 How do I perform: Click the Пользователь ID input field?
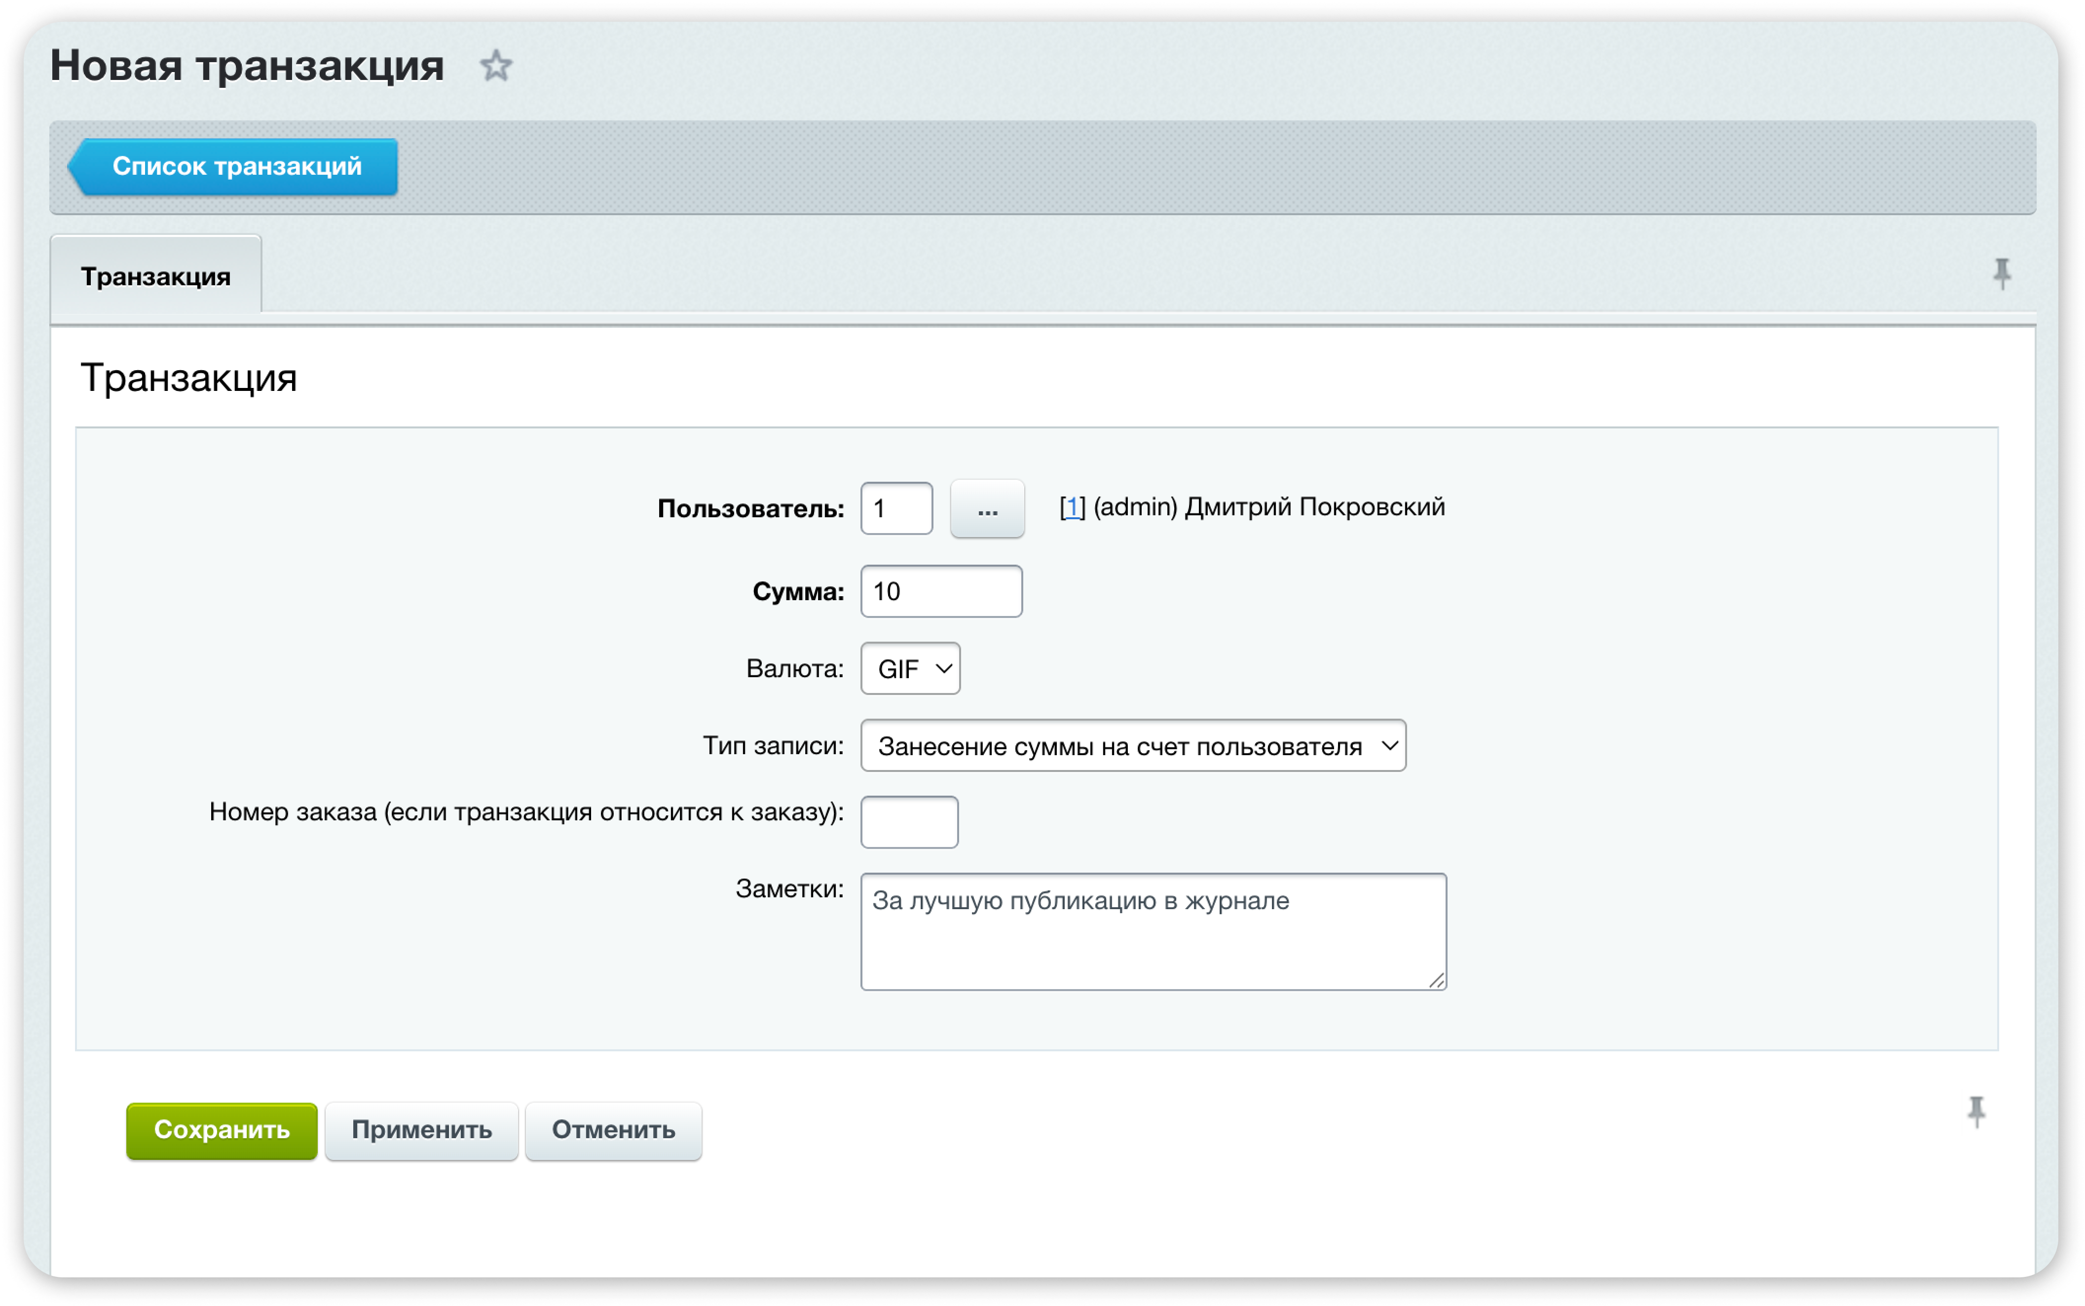point(896,508)
